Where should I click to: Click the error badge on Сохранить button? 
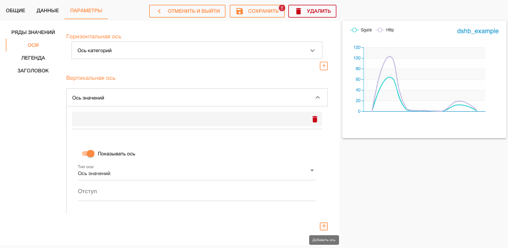click(x=281, y=7)
